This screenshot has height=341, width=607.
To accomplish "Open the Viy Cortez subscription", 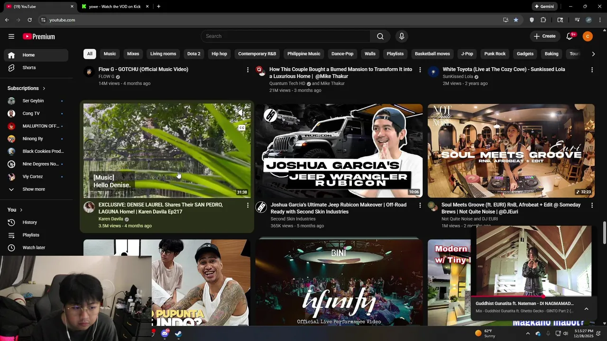I will click(x=36, y=177).
